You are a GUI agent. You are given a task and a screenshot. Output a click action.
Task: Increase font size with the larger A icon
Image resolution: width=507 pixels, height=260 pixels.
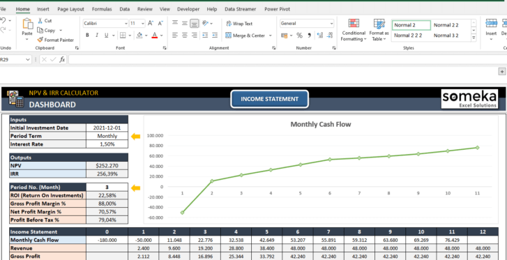tap(151, 23)
